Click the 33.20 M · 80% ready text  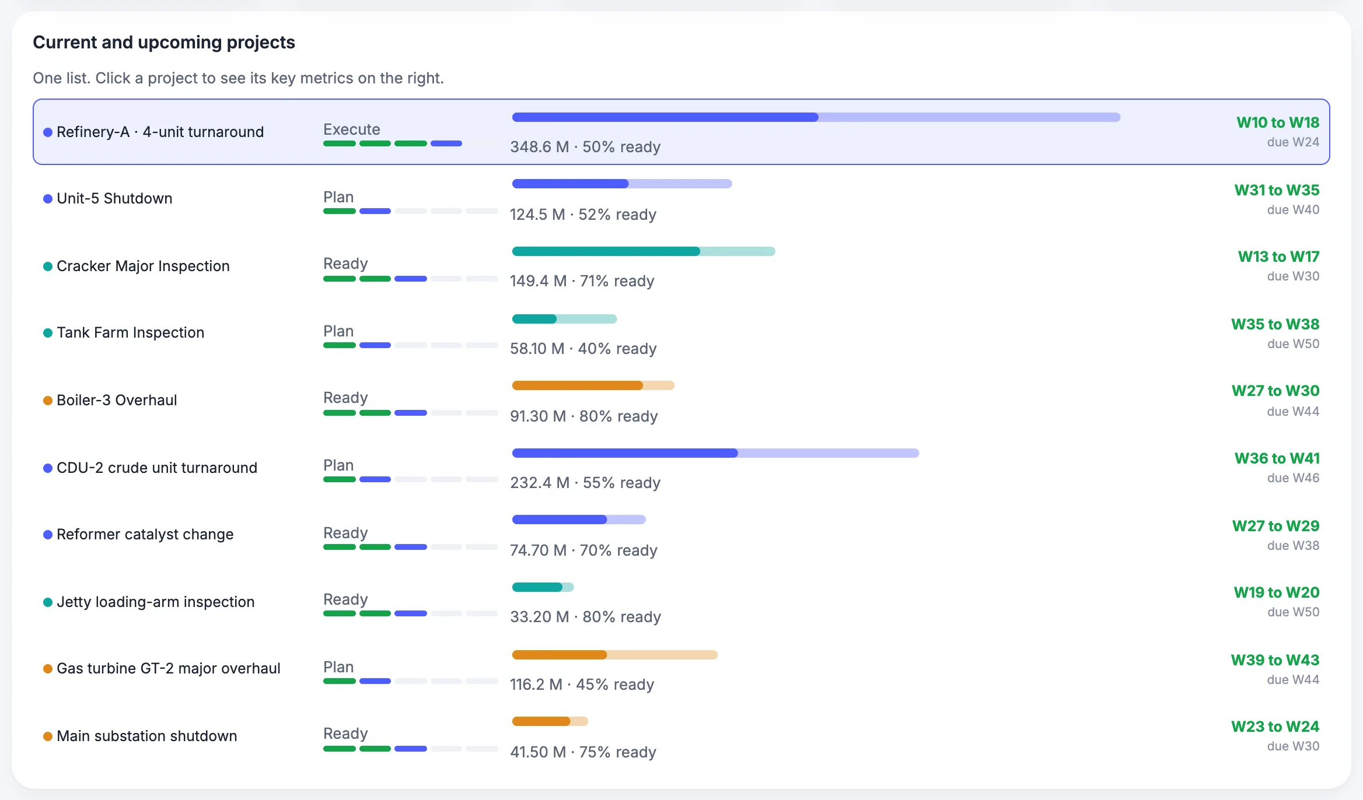(x=585, y=617)
